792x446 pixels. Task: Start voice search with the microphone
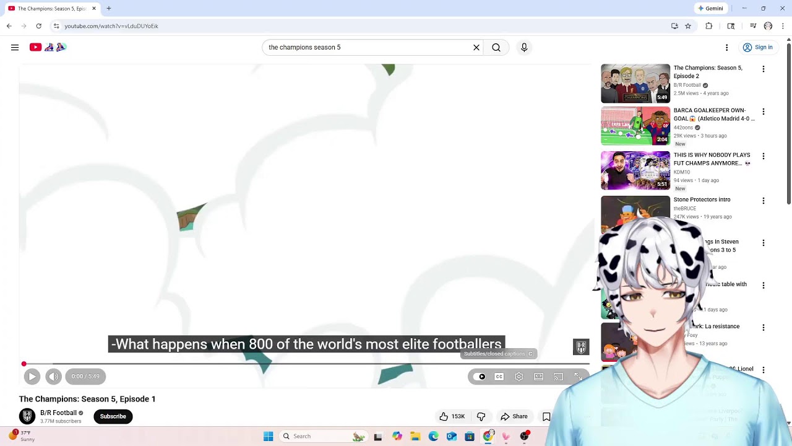pyautogui.click(x=524, y=47)
